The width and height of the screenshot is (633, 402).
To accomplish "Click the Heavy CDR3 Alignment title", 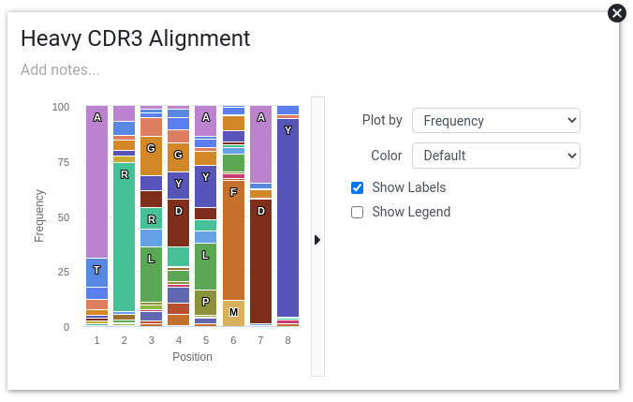I will click(x=135, y=38).
